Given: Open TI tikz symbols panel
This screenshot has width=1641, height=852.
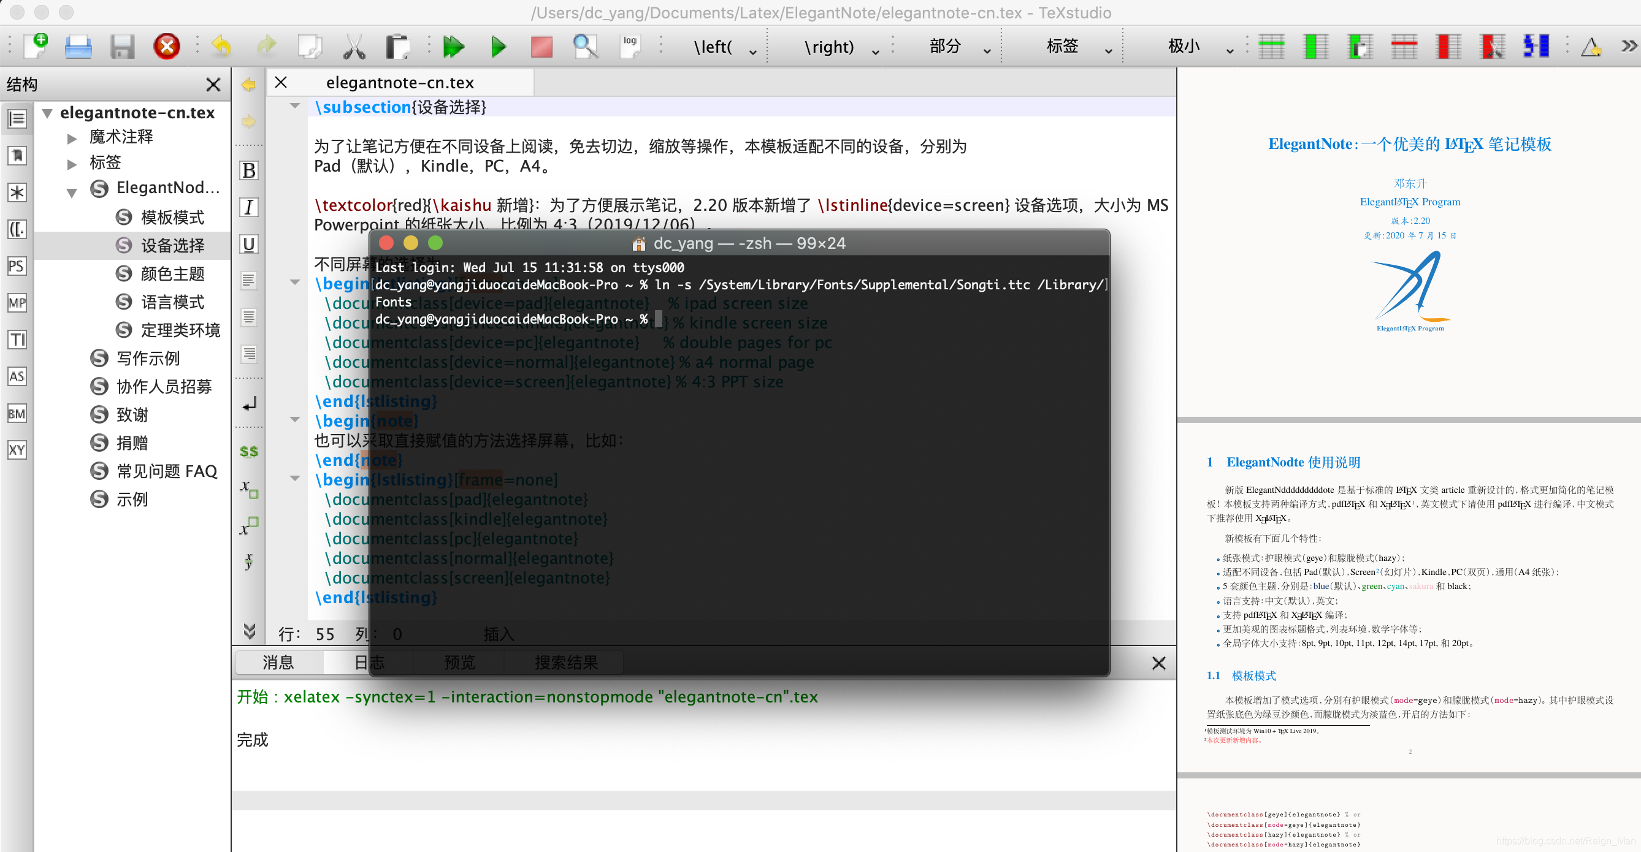Looking at the screenshot, I should click(17, 340).
